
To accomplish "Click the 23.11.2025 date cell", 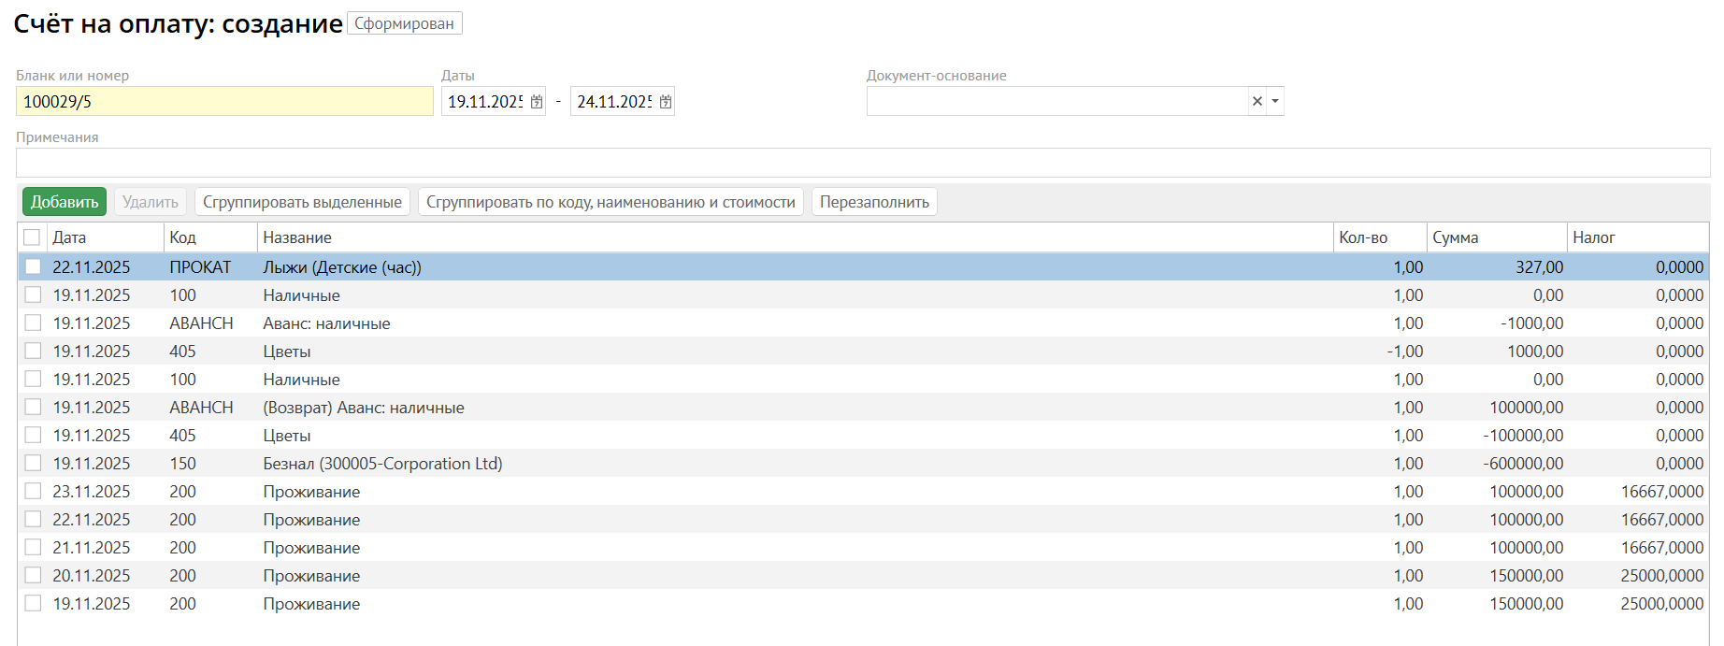I will point(105,491).
